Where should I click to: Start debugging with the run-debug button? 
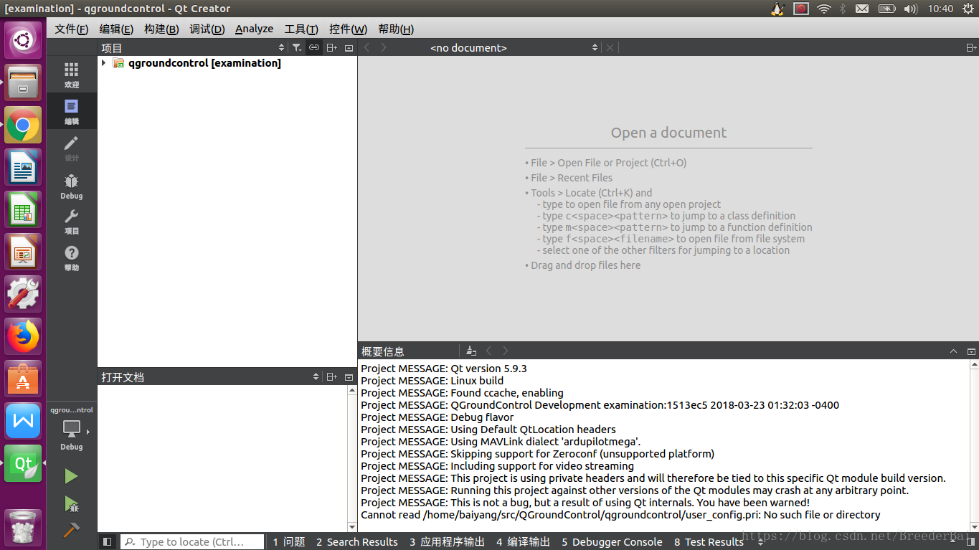[71, 503]
